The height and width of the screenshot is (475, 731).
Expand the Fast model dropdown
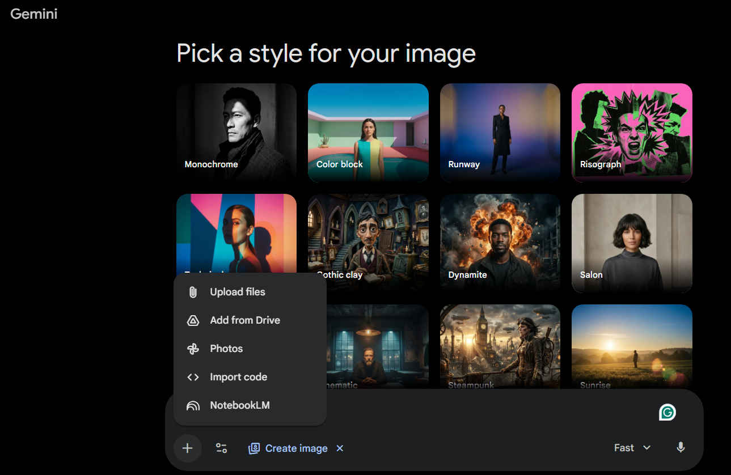632,448
